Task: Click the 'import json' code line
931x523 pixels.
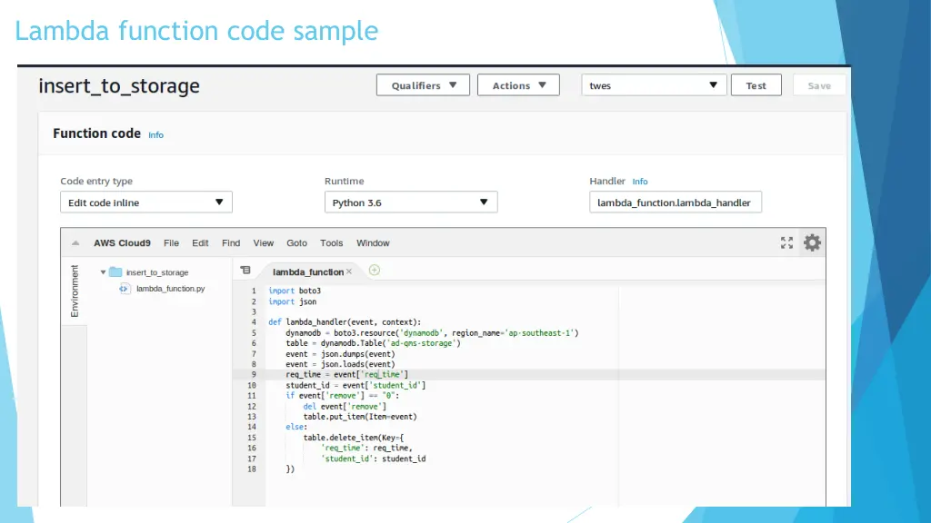Action: [292, 301]
